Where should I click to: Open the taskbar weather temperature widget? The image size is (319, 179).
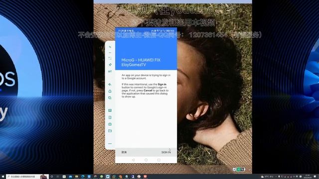267,177
